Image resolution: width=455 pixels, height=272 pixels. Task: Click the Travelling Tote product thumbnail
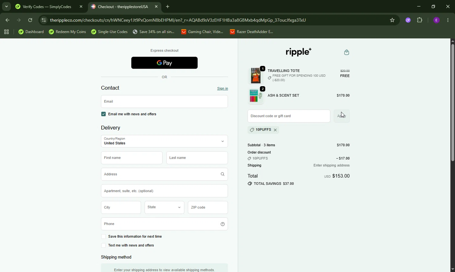[256, 76]
